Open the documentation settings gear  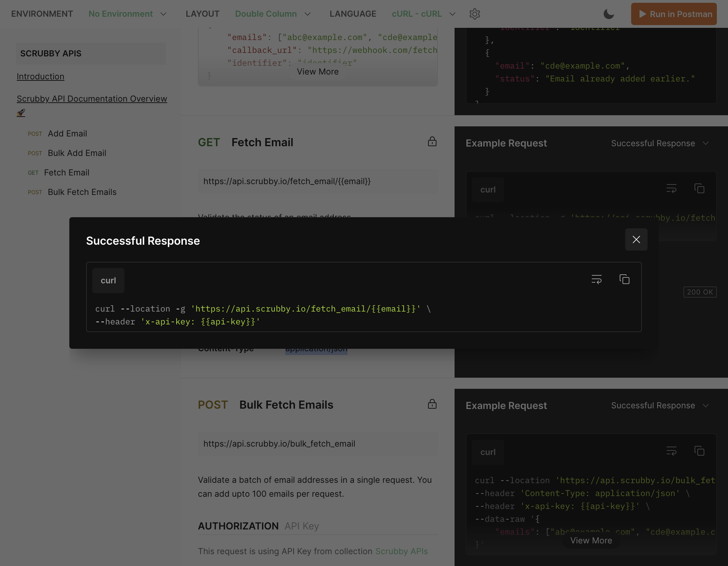(474, 14)
